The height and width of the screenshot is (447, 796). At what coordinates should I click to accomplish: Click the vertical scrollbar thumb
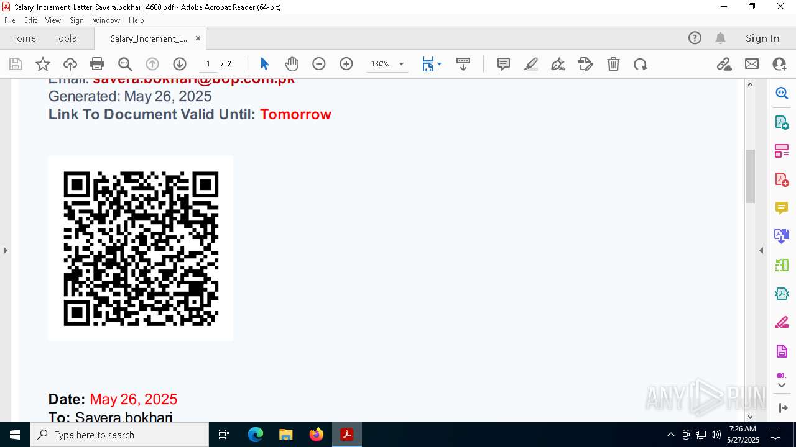click(750, 176)
